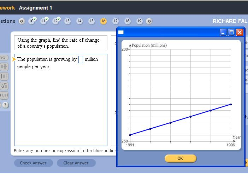The height and width of the screenshot is (181, 248).
Task: Click 'Using the graph, find the rate' prompt
Action: click(x=59, y=43)
